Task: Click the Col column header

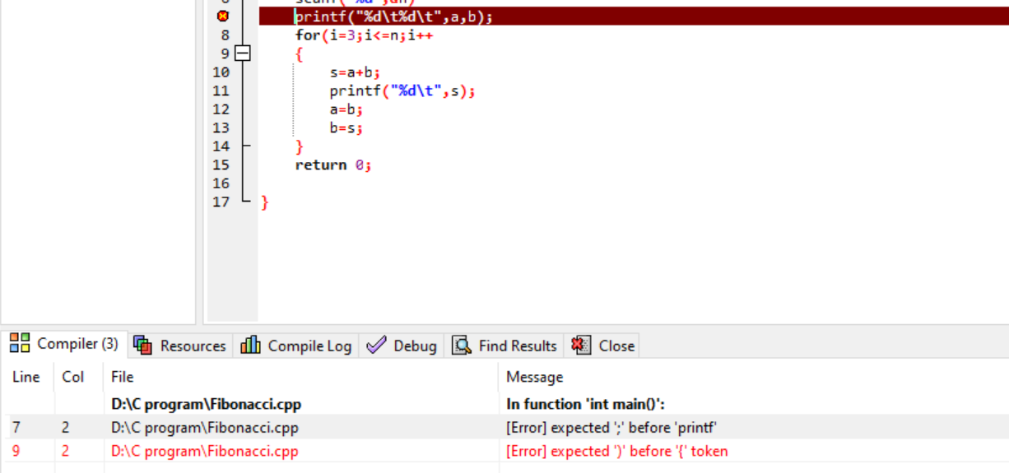Action: click(x=73, y=377)
